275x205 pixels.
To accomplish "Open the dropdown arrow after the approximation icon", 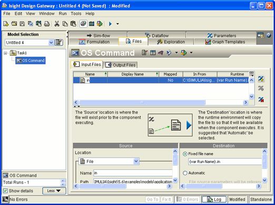I will pyautogui.click(x=176, y=53).
